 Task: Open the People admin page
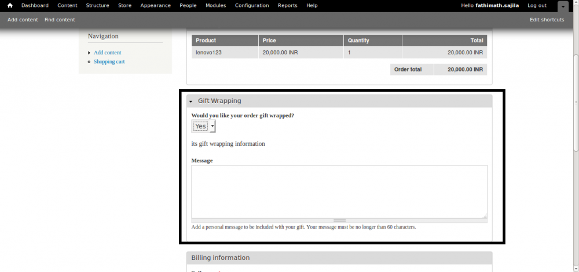[x=188, y=6]
